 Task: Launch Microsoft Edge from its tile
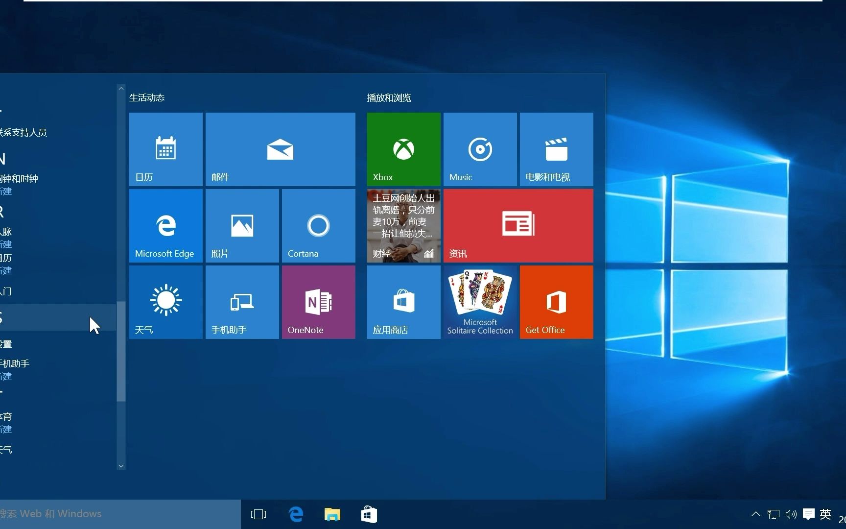pos(165,225)
